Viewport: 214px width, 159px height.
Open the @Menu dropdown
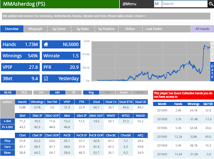pos(130,4)
